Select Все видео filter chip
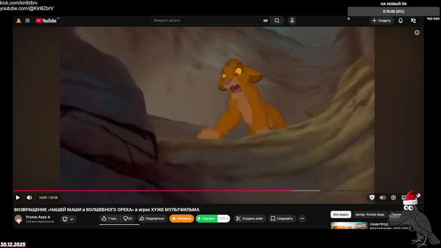Screen dimensions: 441x248 pos(341,215)
